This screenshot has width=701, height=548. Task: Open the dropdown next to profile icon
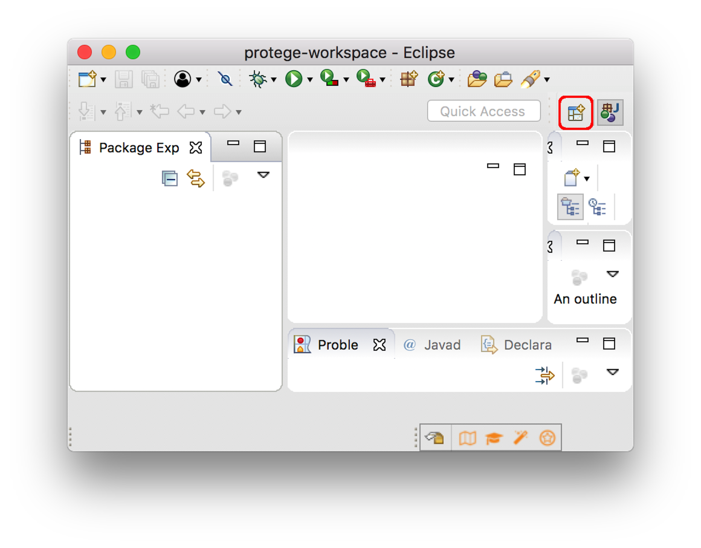[x=199, y=80]
